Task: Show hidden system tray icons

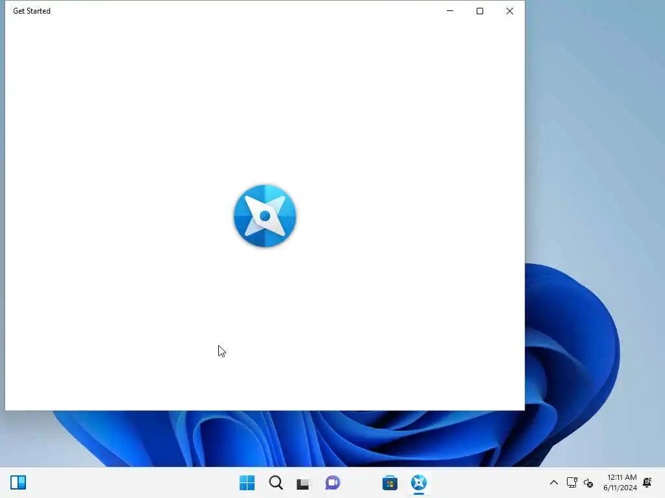Action: point(554,482)
